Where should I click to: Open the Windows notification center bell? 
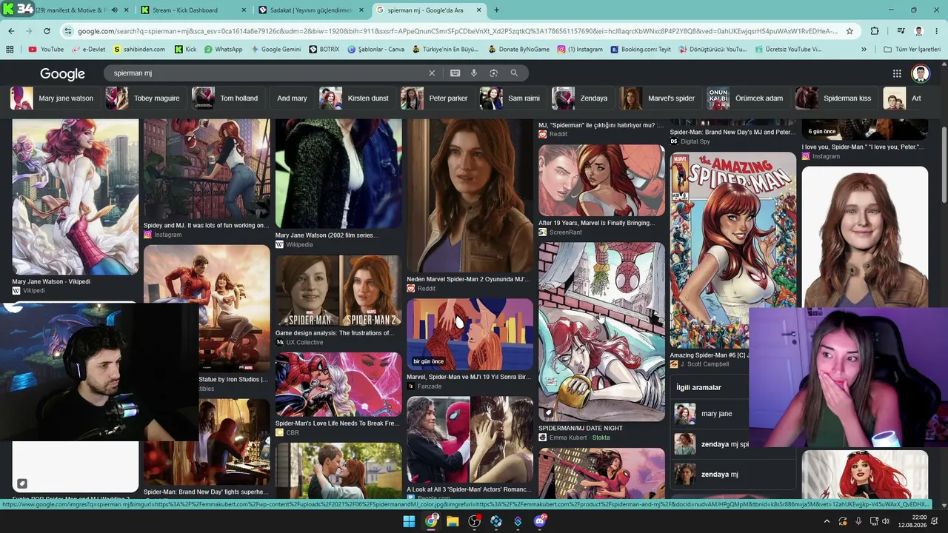[x=935, y=521]
